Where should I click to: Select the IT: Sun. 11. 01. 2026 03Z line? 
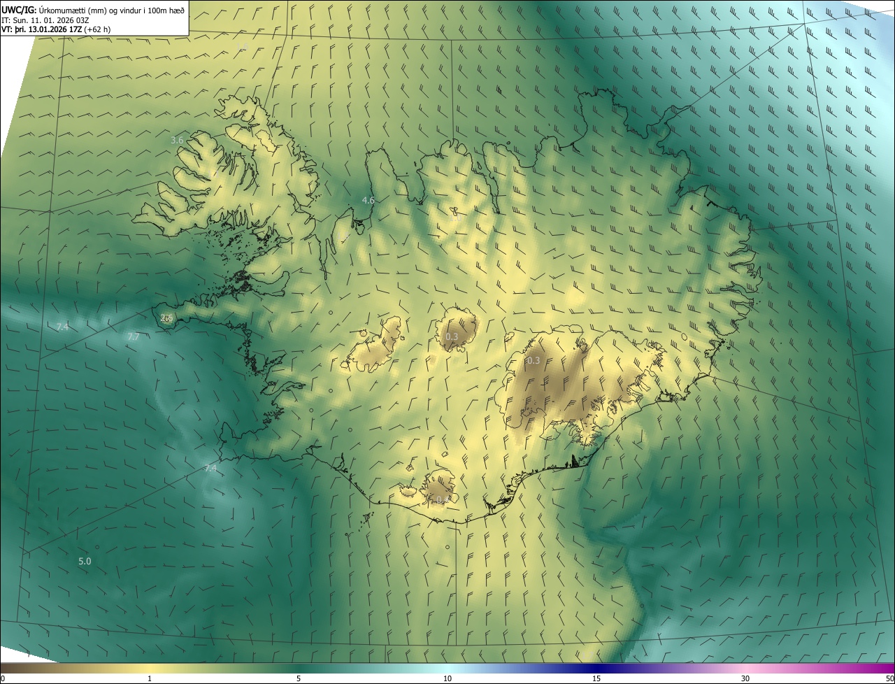(45, 20)
